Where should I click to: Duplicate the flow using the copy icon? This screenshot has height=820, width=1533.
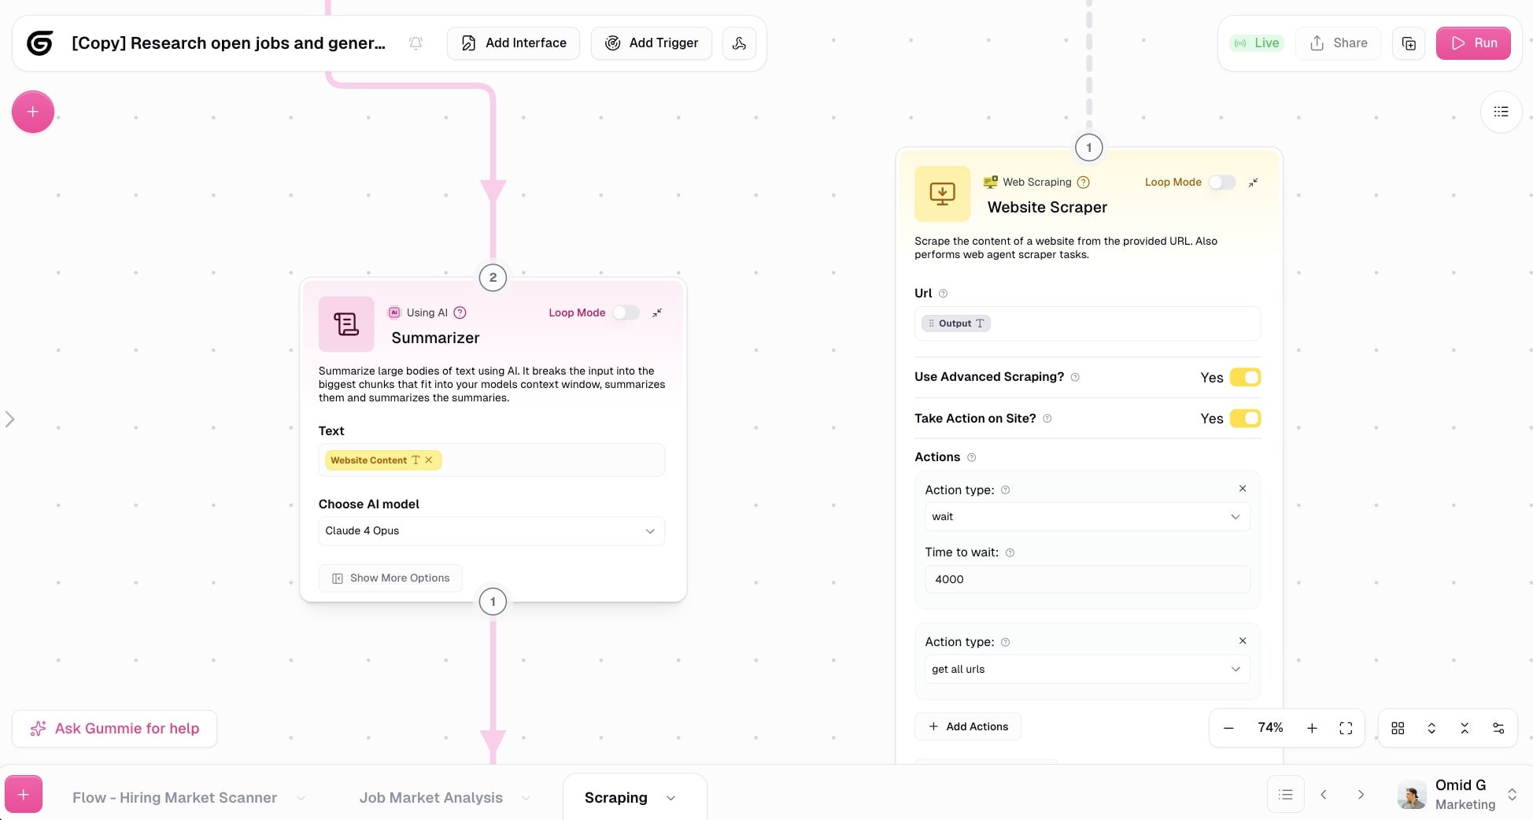(x=1408, y=43)
